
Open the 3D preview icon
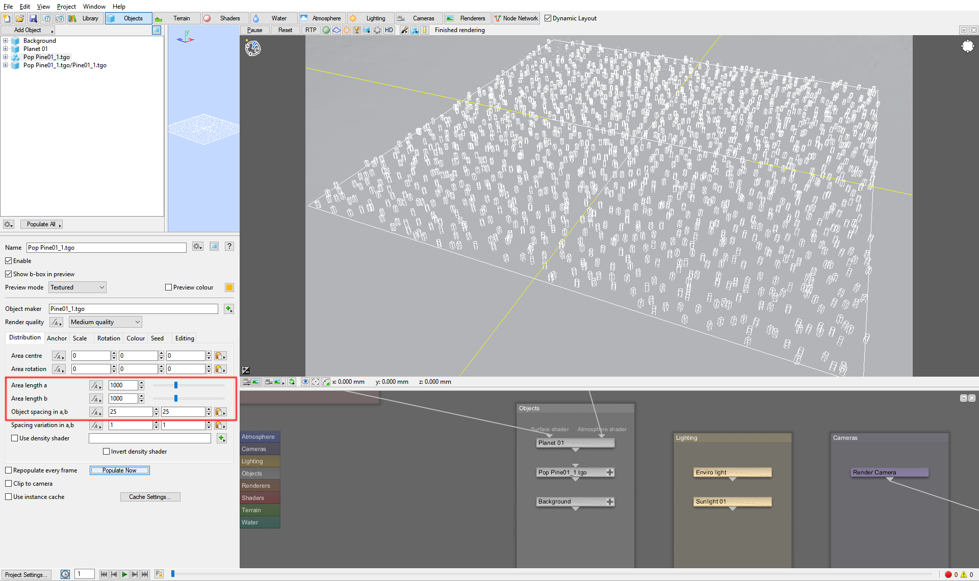(60, 18)
